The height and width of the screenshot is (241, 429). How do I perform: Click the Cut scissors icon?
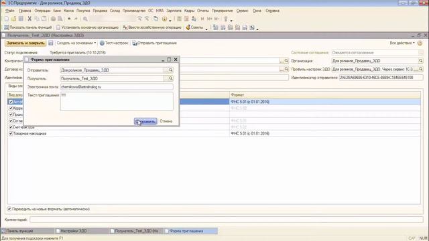[x=29, y=19]
